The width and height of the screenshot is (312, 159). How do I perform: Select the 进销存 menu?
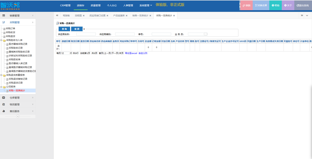pyautogui.click(x=81, y=6)
